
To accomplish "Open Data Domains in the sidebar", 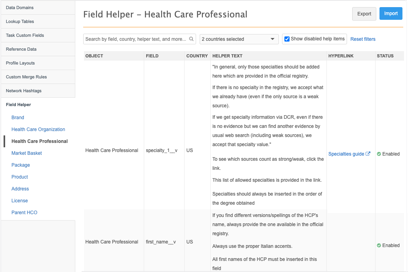I will coord(20,8).
